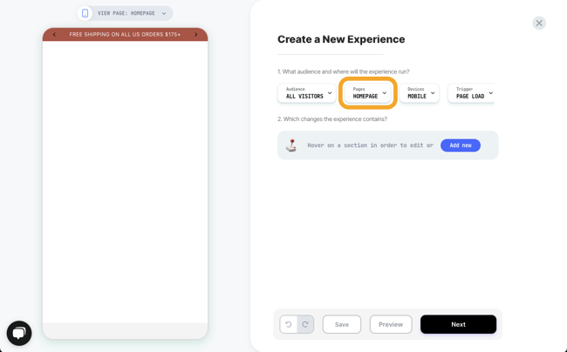Click the Create a New Experience heading
Viewport: 567px width, 352px height.
point(341,39)
